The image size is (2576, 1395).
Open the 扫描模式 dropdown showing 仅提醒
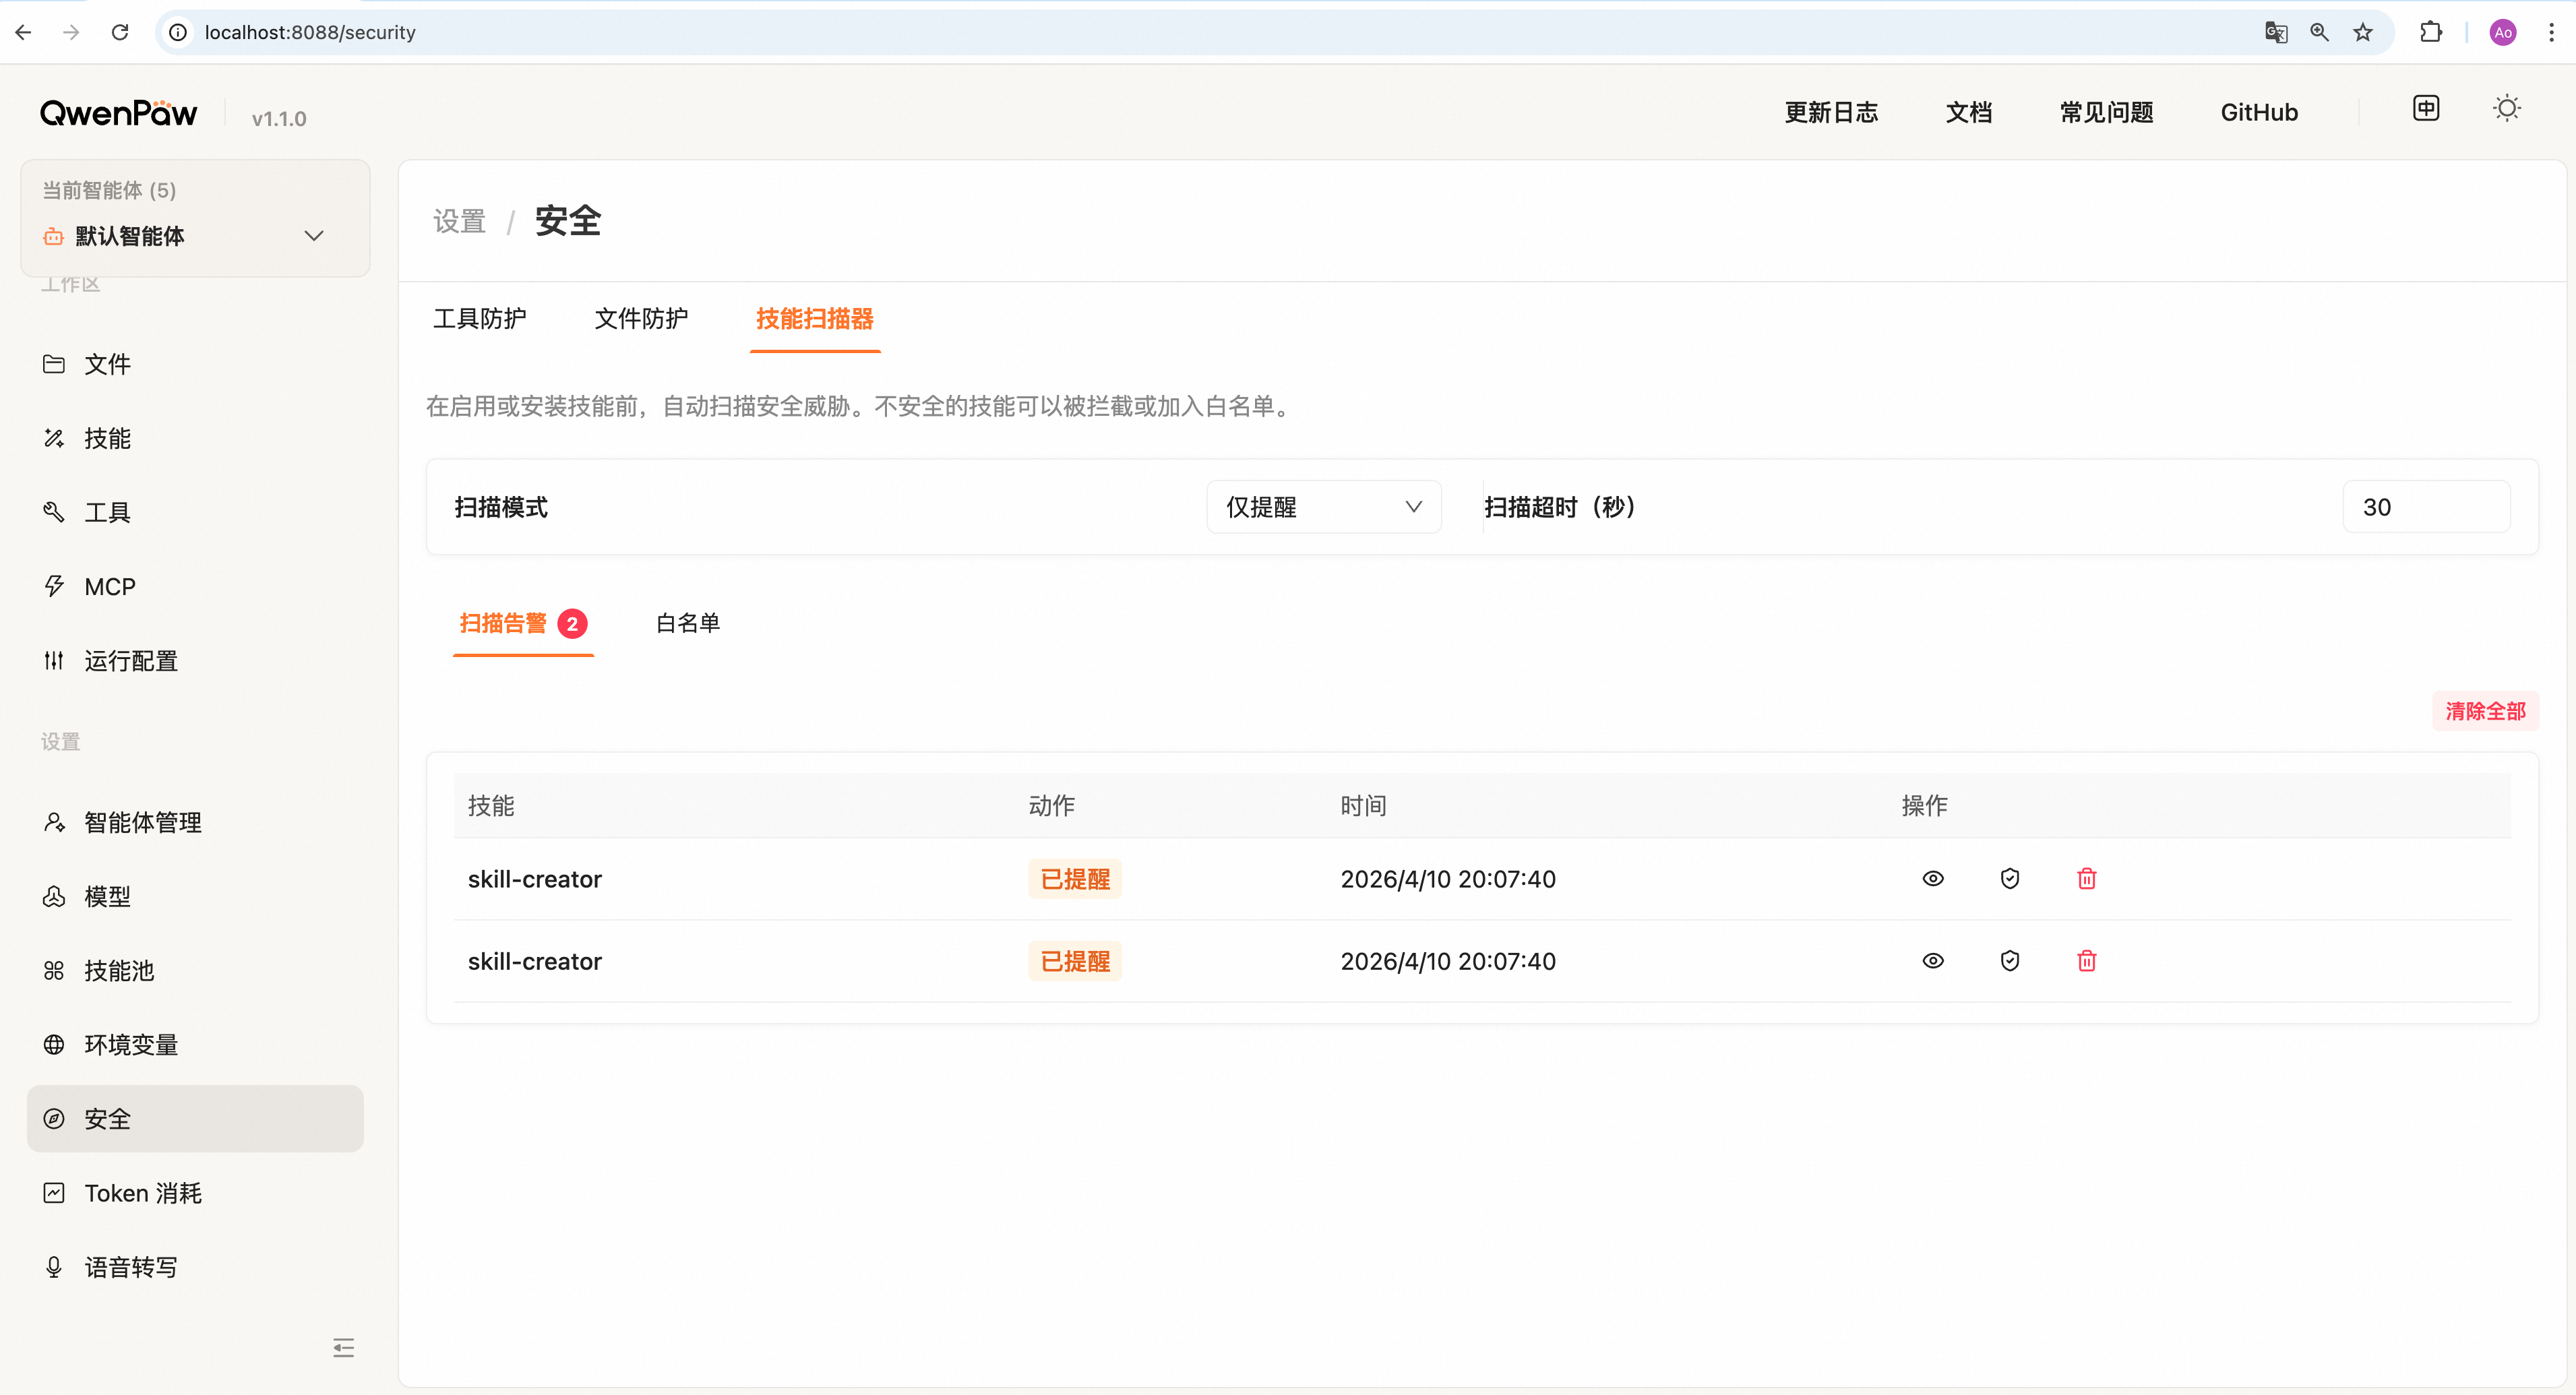pos(1323,507)
